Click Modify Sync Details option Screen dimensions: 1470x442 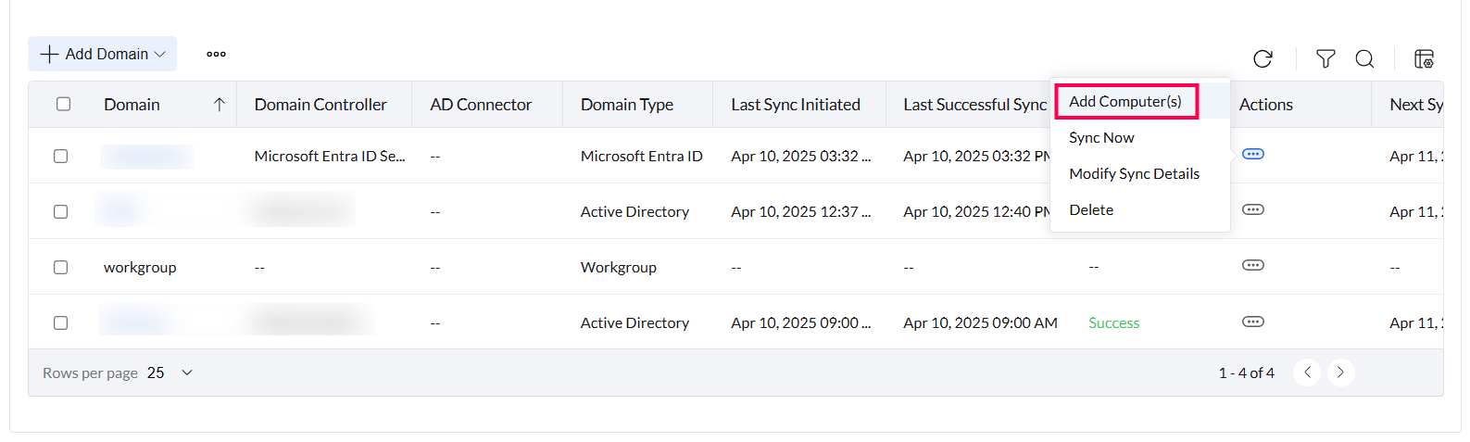tap(1134, 173)
